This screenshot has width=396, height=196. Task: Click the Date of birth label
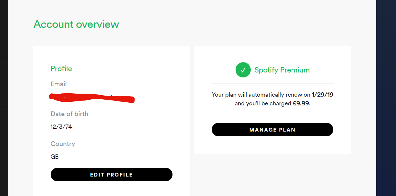point(69,114)
